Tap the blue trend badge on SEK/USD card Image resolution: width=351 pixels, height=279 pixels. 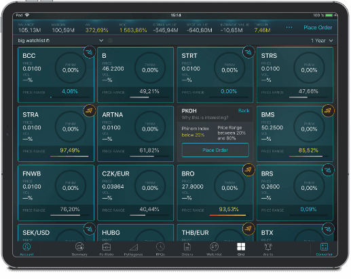pyautogui.click(x=90, y=229)
